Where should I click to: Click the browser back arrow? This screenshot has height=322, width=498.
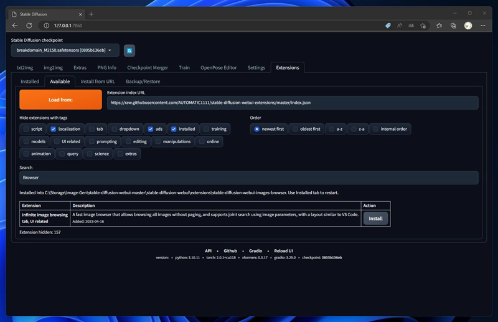tap(15, 26)
